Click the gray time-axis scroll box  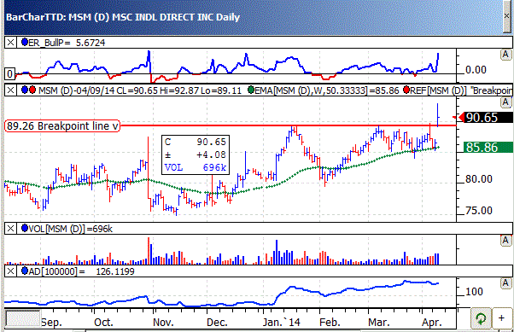23,317
